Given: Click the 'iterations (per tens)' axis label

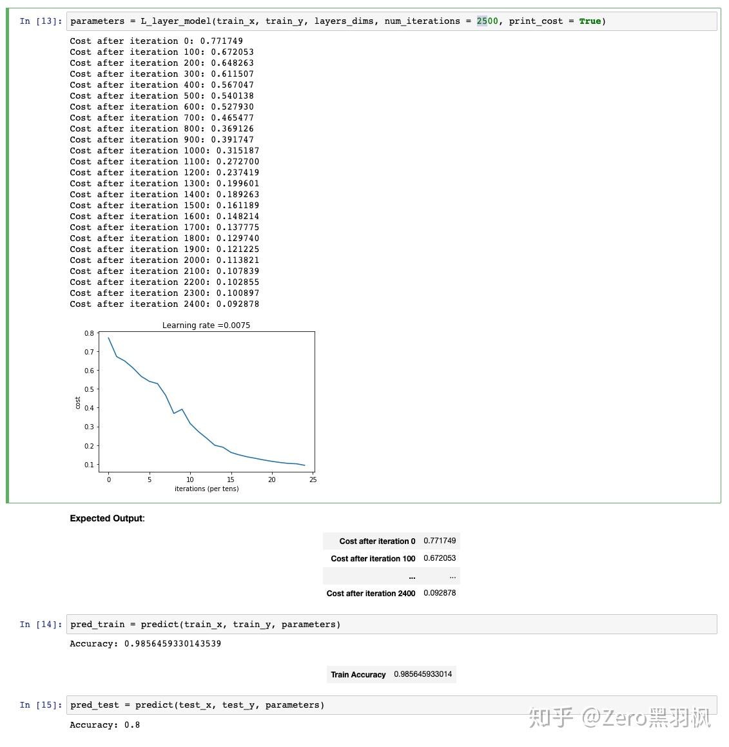Looking at the screenshot, I should coord(206,489).
